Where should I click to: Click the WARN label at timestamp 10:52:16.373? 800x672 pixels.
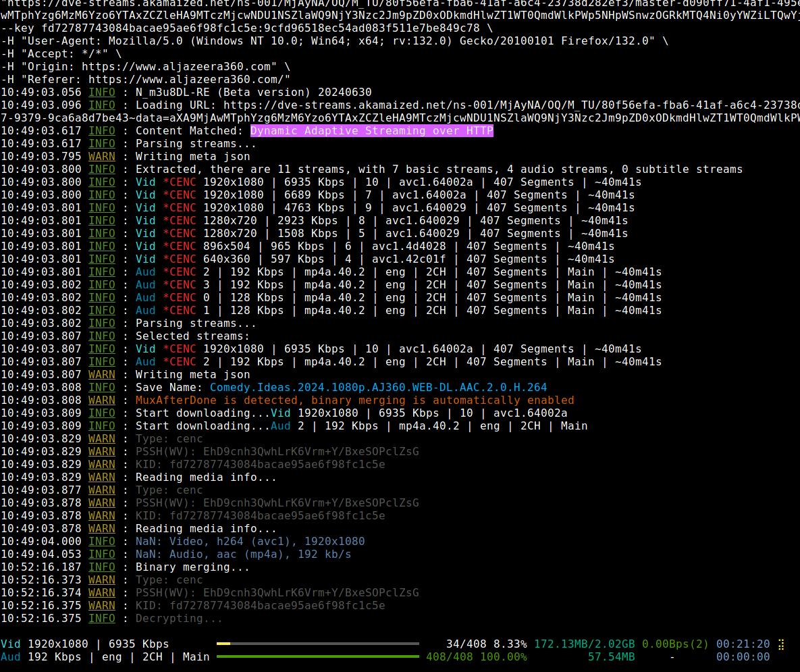tap(102, 579)
